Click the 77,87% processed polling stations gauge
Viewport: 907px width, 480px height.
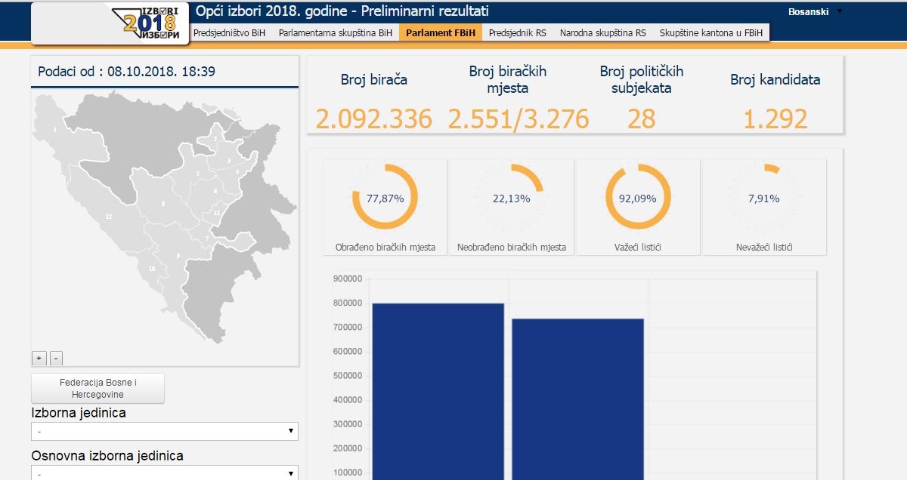(x=385, y=198)
